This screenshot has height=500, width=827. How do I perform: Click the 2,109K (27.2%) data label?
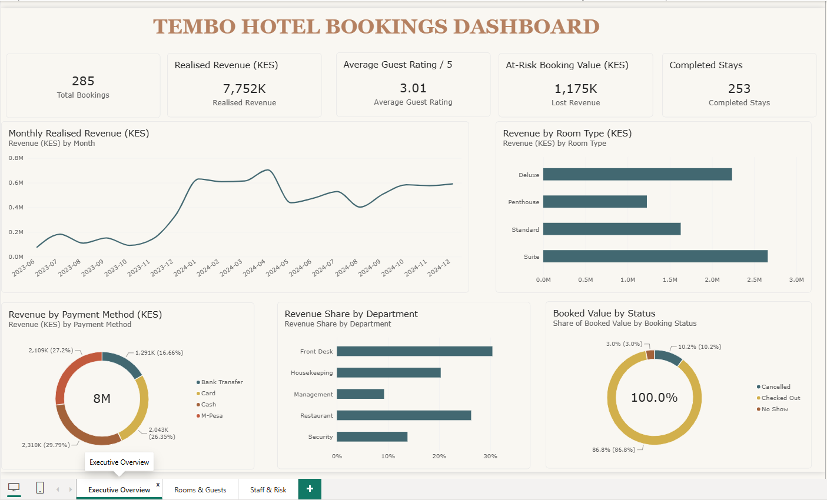(x=51, y=351)
